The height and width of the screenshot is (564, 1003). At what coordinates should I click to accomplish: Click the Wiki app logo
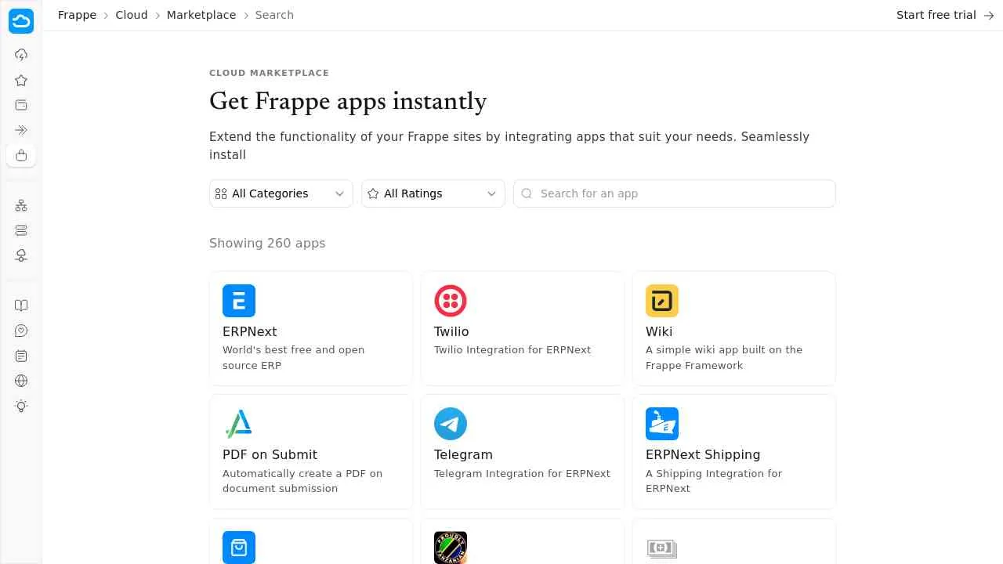662,301
